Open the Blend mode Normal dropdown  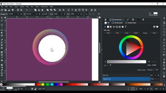(x=153, y=70)
